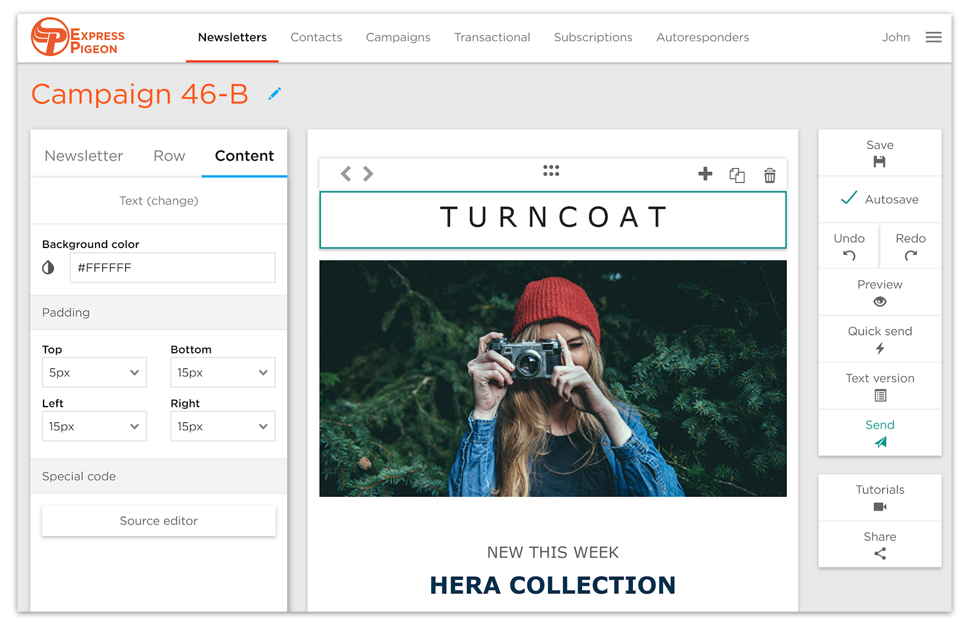Viewport: 969px width, 622px height.
Task: Save the newsletter with floppy disk icon
Action: pos(879,161)
